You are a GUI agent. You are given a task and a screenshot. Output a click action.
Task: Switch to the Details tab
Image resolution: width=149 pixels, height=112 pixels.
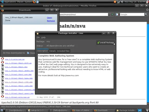[53, 51]
